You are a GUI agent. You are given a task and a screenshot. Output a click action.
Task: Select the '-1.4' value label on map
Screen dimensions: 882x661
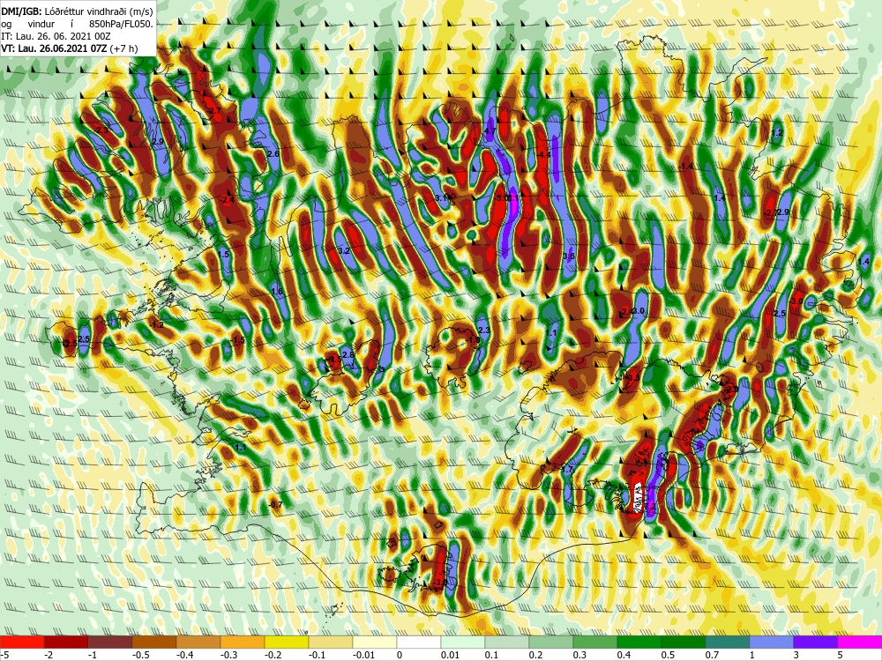(x=686, y=167)
